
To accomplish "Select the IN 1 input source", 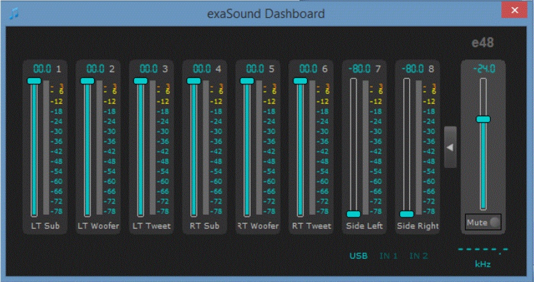I will 389,256.
